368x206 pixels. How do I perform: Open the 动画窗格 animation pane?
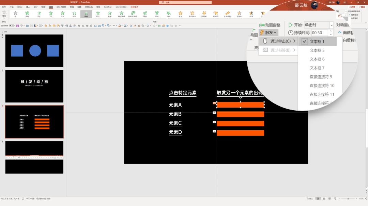[270, 25]
